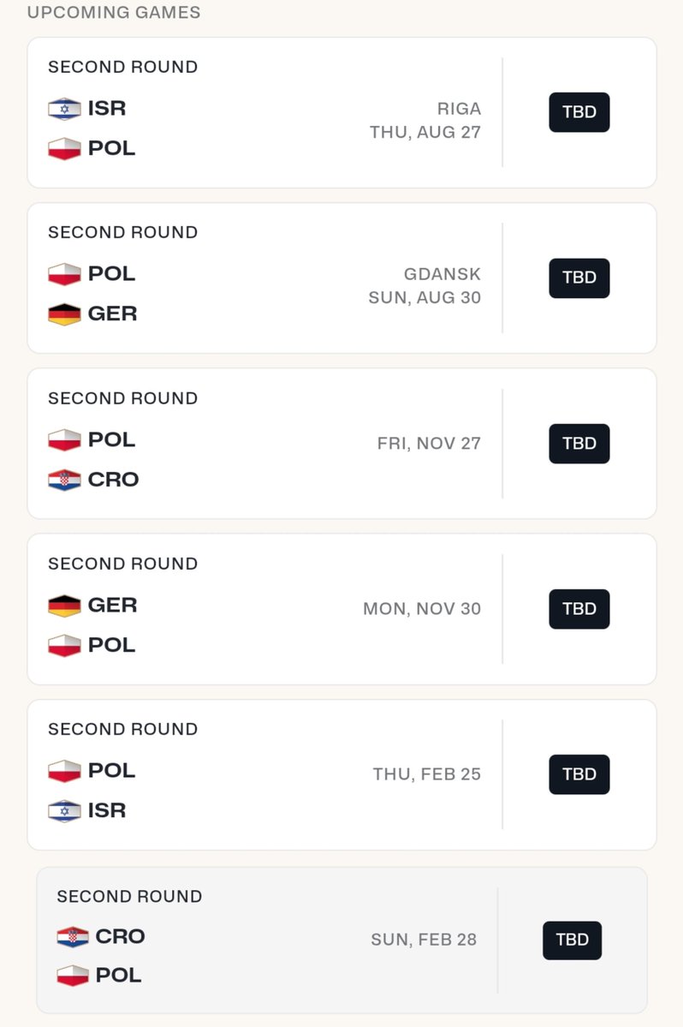
Task: Click TBD button for Fri, Nov 27 game
Action: pos(579,444)
